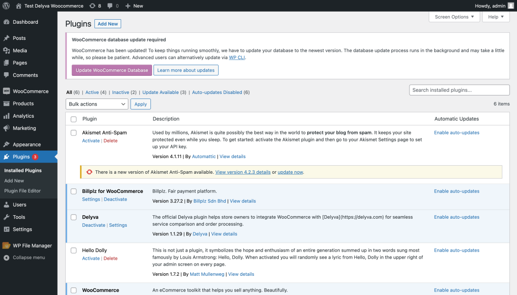Check the Billplz for WooCommerce checkbox
Image resolution: width=517 pixels, height=295 pixels.
tap(74, 191)
